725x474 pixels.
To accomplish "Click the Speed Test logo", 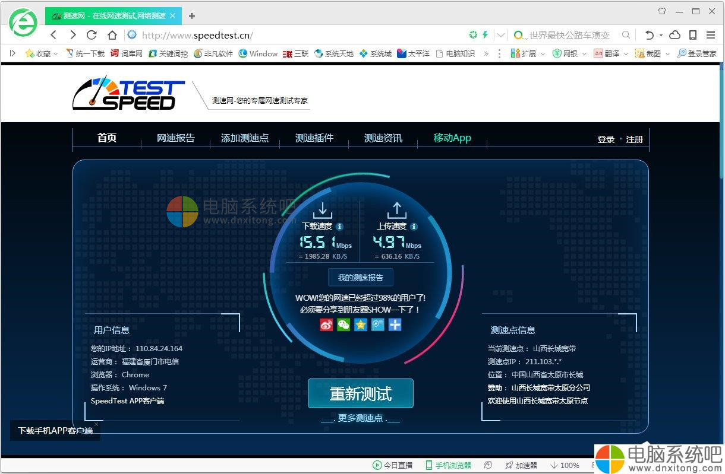I will click(128, 93).
